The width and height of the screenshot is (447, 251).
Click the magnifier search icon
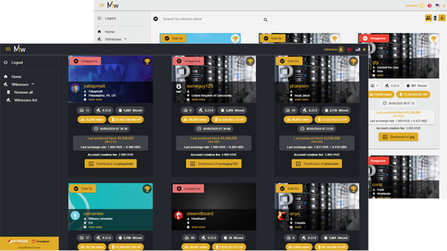pyautogui.click(x=265, y=20)
